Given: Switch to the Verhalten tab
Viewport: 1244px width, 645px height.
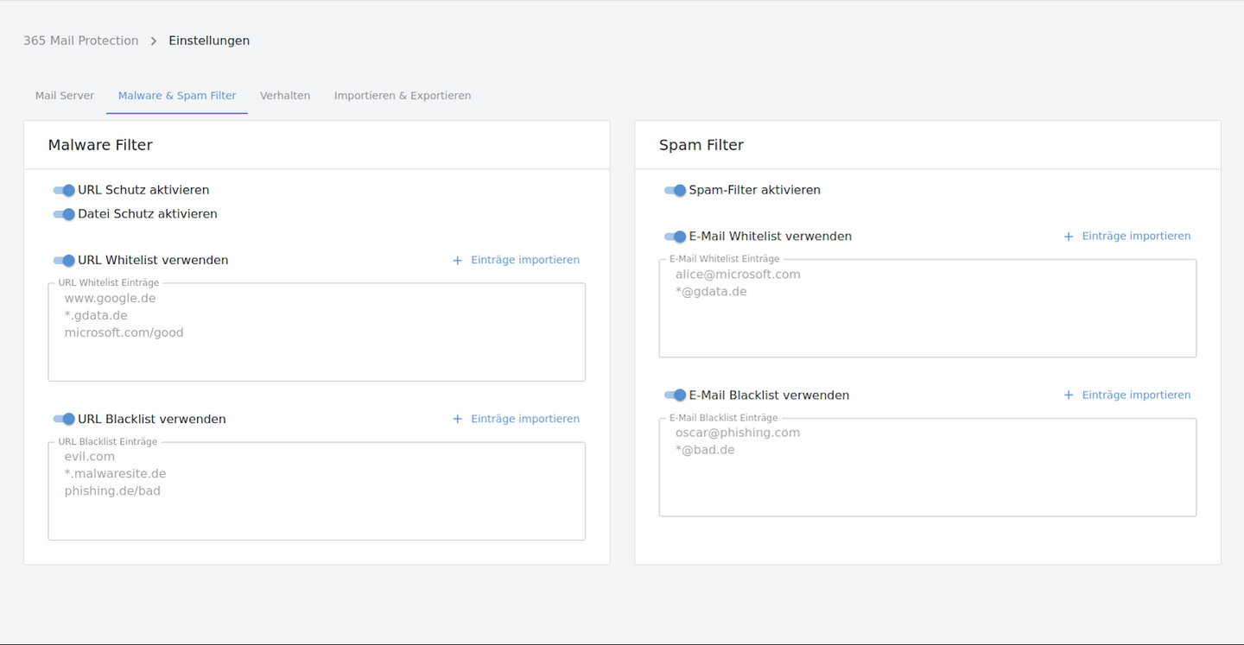Looking at the screenshot, I should tap(285, 96).
